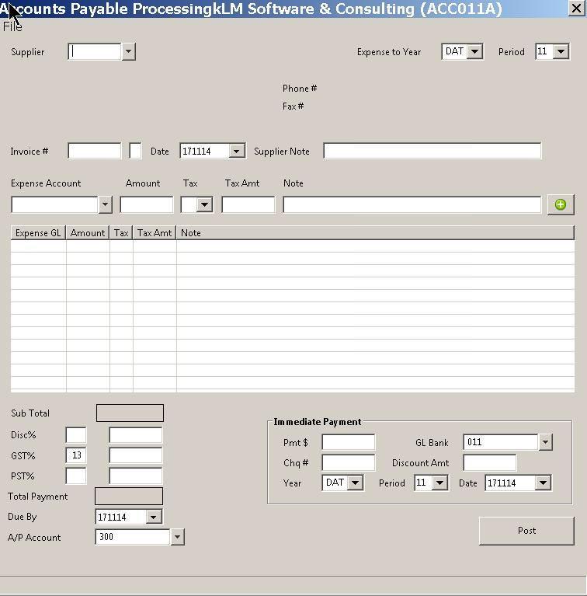Click the PST% percentage field
This screenshot has height=596, width=587.
tap(76, 476)
